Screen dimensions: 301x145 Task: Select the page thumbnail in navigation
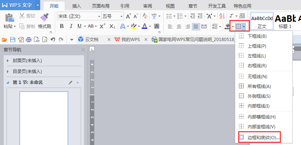pyautogui.click(x=44, y=118)
